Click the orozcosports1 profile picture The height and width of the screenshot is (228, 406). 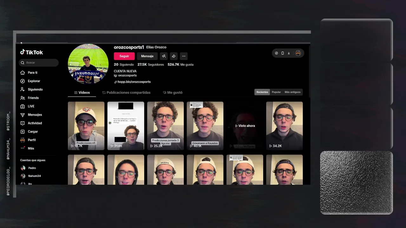tap(88, 64)
